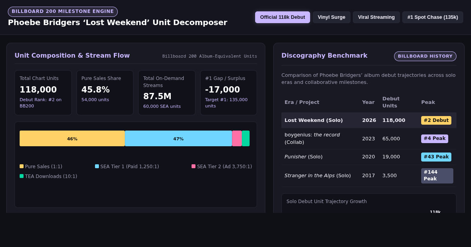The width and height of the screenshot is (471, 247).
Task: Click 'Target #1: 135,000 units' text
Action: (x=226, y=103)
